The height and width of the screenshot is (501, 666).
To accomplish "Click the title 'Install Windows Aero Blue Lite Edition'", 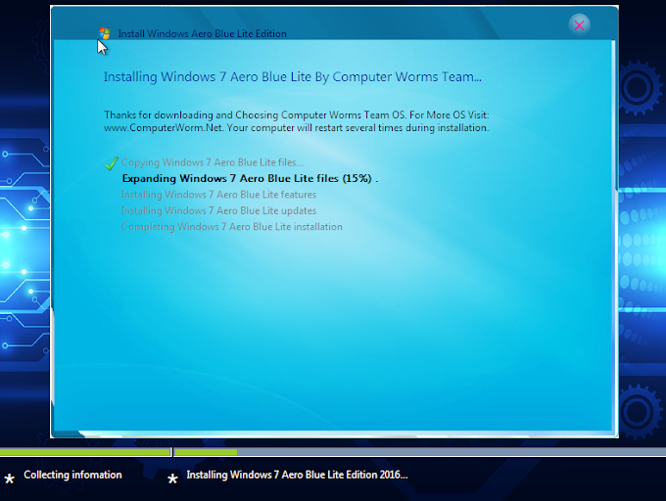I will coord(202,33).
